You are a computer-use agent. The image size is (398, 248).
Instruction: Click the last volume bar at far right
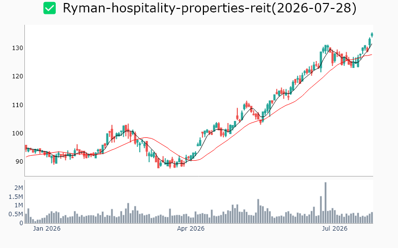tap(372, 218)
